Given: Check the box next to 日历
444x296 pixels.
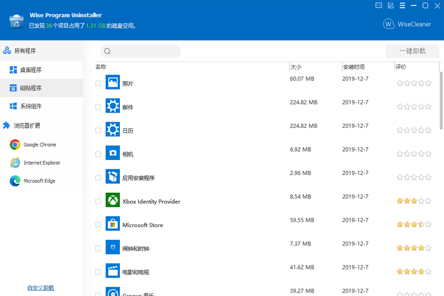Looking at the screenshot, I should pos(98,131).
